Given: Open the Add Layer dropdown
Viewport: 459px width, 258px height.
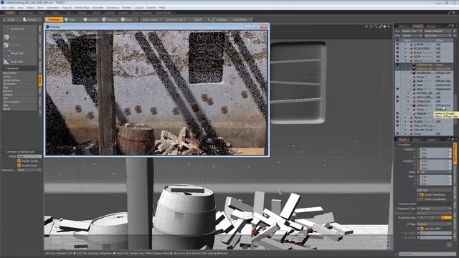Looking at the screenshot, I should (x=438, y=35).
